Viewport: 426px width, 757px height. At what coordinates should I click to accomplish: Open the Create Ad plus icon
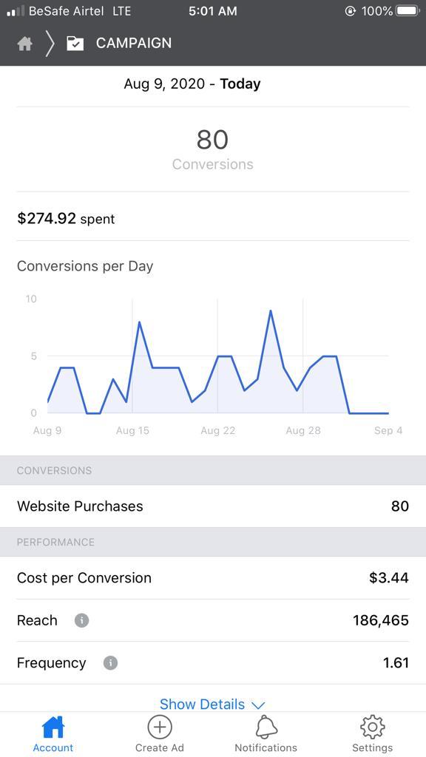pos(160,727)
